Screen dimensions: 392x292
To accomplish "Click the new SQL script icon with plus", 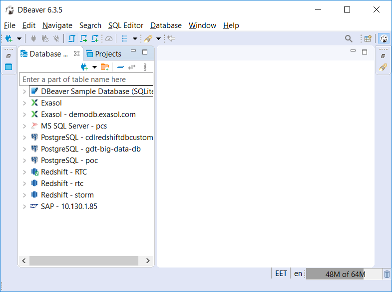I will pos(95,38).
